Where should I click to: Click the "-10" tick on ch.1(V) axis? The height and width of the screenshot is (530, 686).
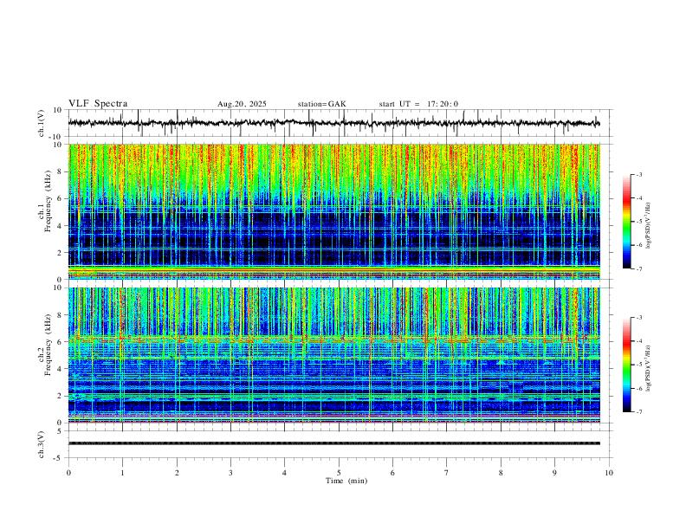tap(56, 137)
